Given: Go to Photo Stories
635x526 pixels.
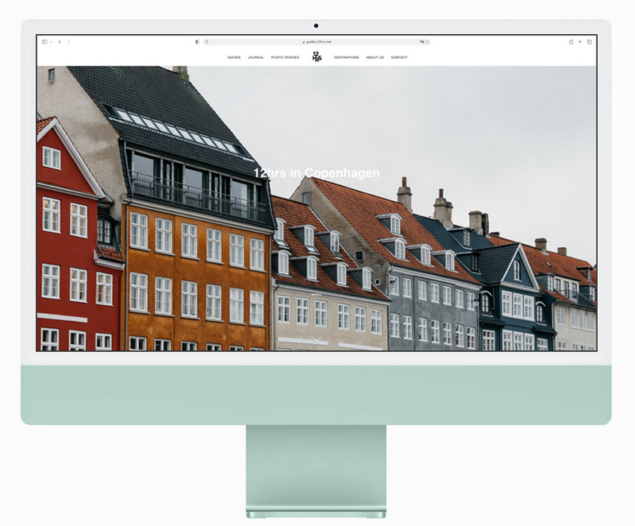Looking at the screenshot, I should (285, 57).
